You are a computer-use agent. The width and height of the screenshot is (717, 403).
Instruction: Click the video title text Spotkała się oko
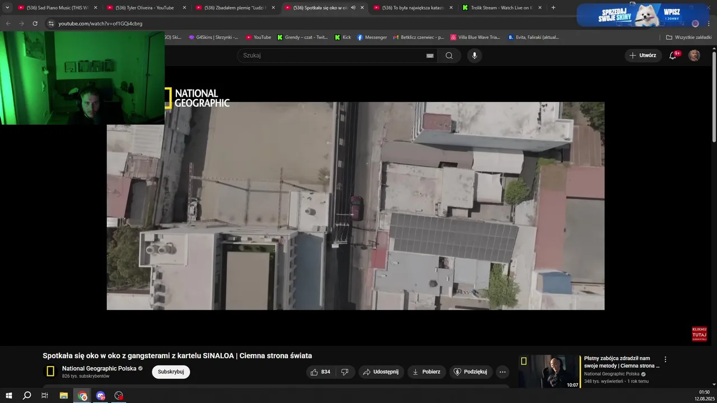tap(177, 356)
